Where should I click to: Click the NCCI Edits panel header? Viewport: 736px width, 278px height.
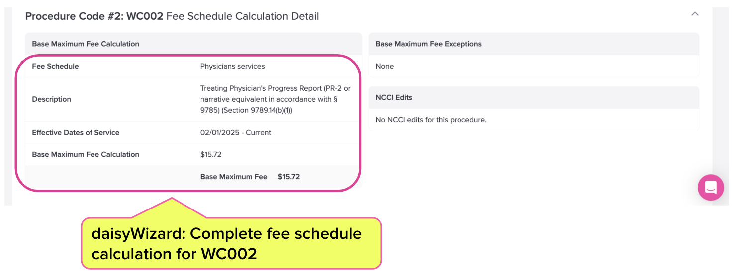click(x=394, y=97)
